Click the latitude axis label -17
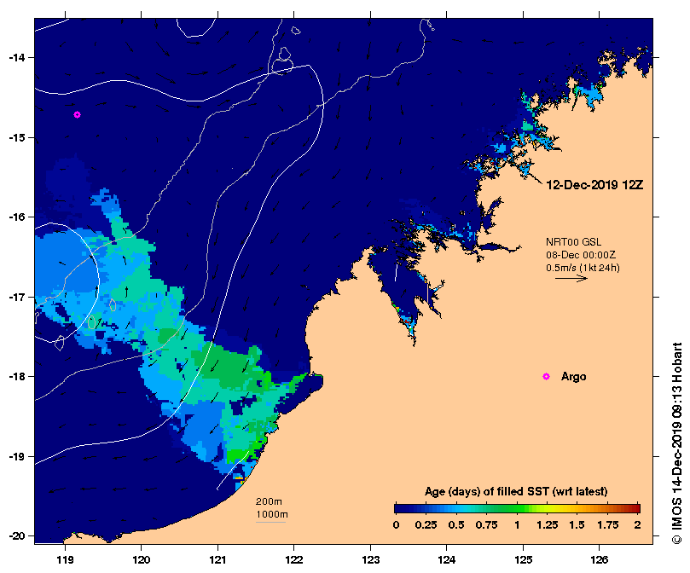This screenshot has width=690, height=573. click(x=16, y=297)
